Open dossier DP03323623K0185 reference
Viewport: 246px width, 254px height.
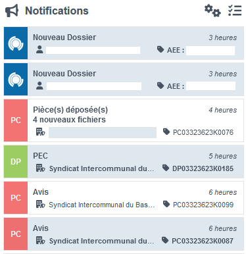203,168
